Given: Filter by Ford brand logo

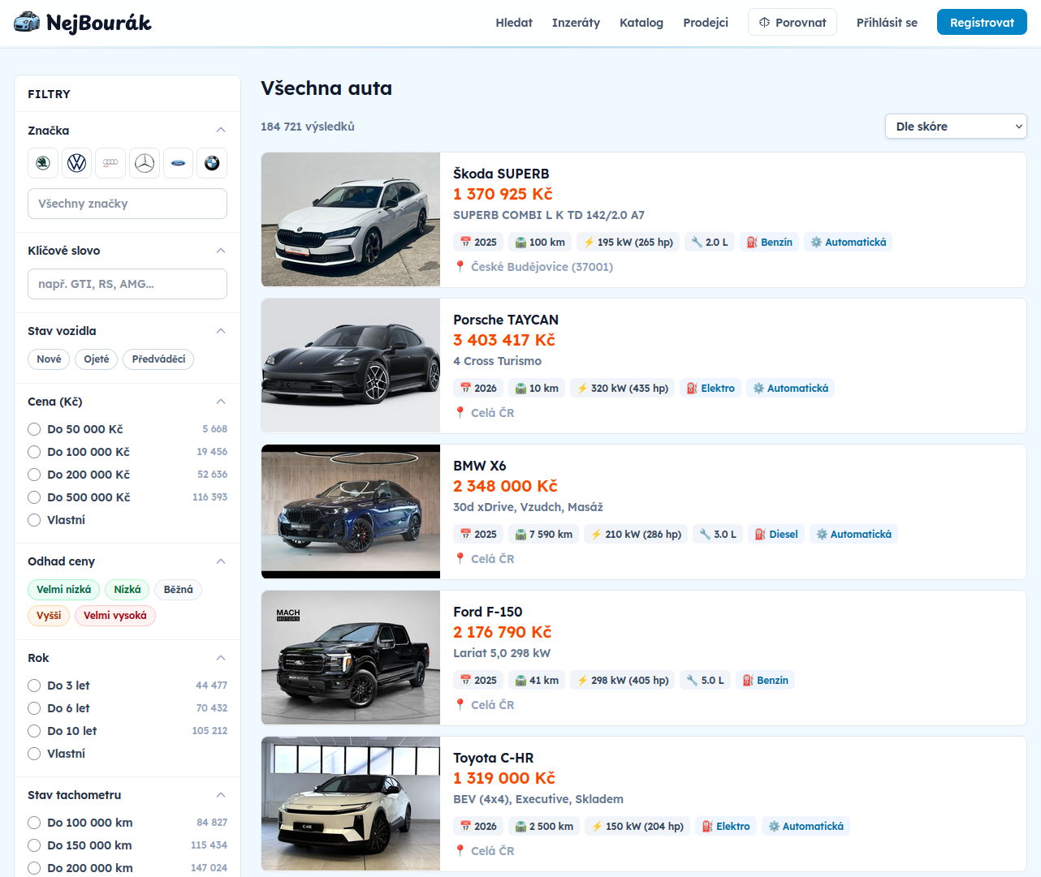Looking at the screenshot, I should pos(179,163).
